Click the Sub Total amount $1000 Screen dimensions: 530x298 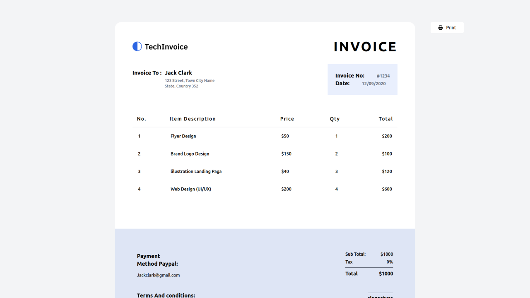coord(387,255)
